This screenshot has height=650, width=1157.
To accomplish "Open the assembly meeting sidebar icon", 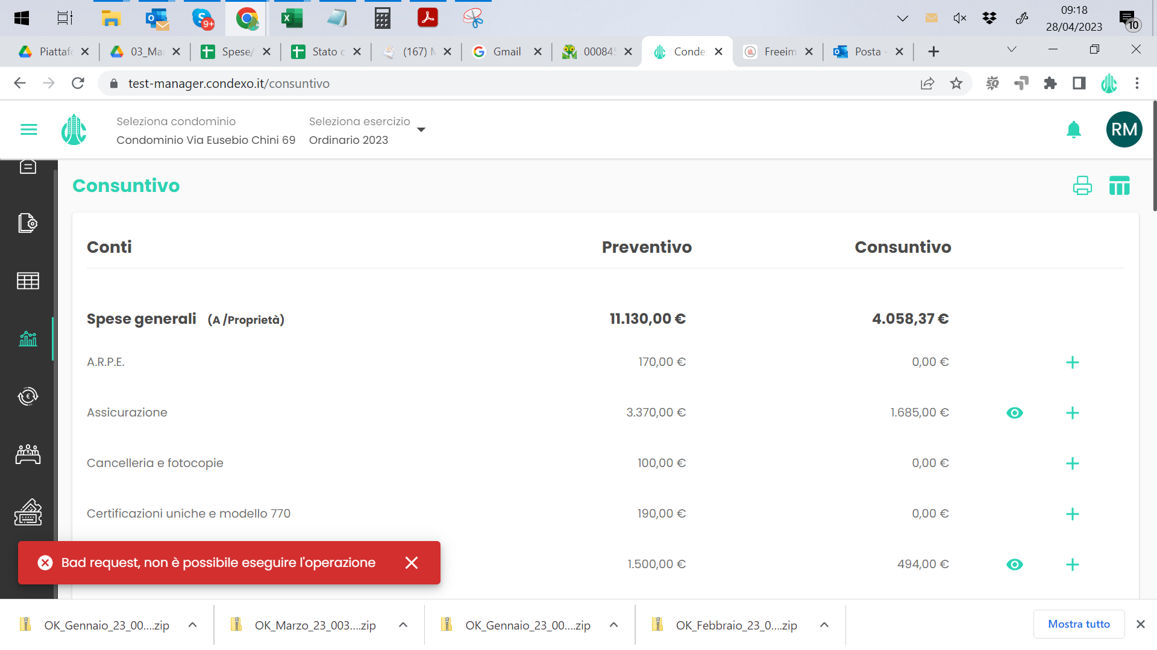I will tap(28, 454).
